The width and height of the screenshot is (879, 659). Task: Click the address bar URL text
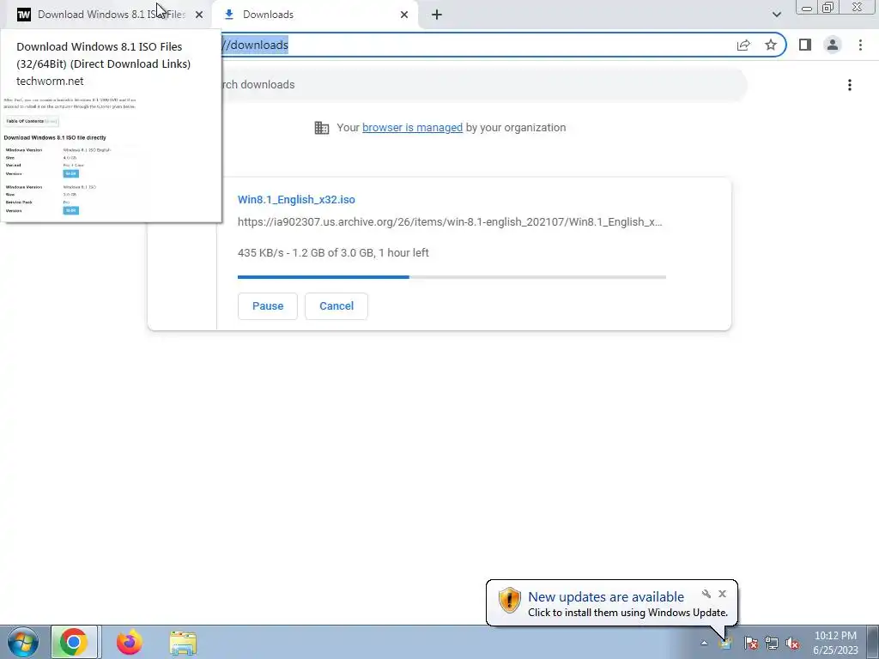[x=255, y=45]
